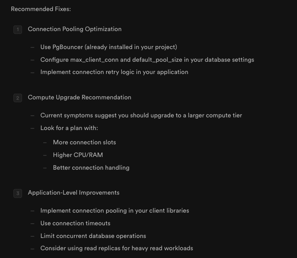297x258 pixels.
Task: Click the dash before Higher CPU/RAM
Action: 45,155
